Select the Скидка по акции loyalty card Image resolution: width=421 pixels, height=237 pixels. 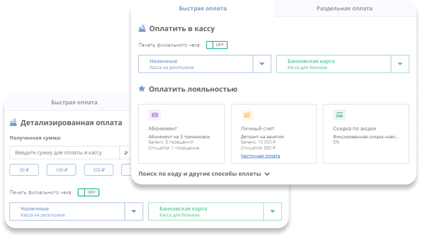pyautogui.click(x=366, y=134)
